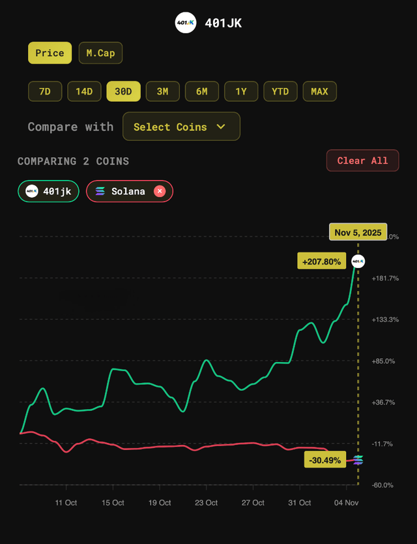Click the 401jk marker at the green line's end

click(x=358, y=261)
